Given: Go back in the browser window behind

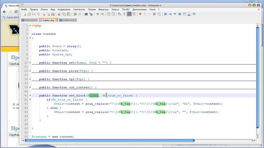Looking at the screenshot, I should [x=5, y=12].
